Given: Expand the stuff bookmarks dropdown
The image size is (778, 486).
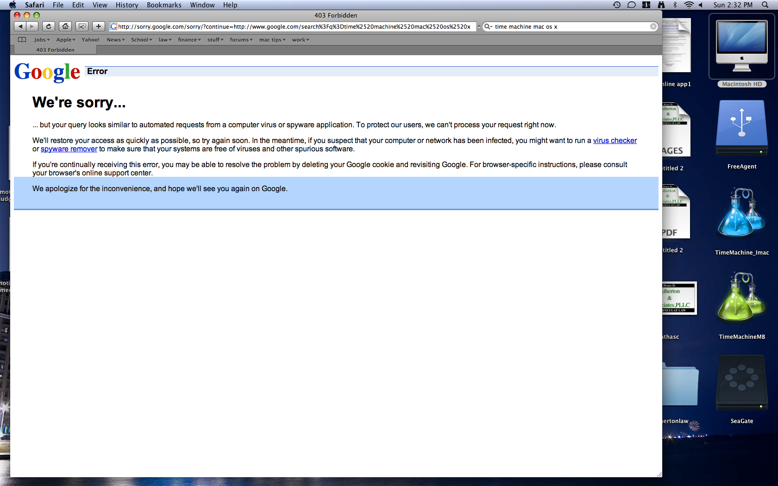Looking at the screenshot, I should point(215,40).
